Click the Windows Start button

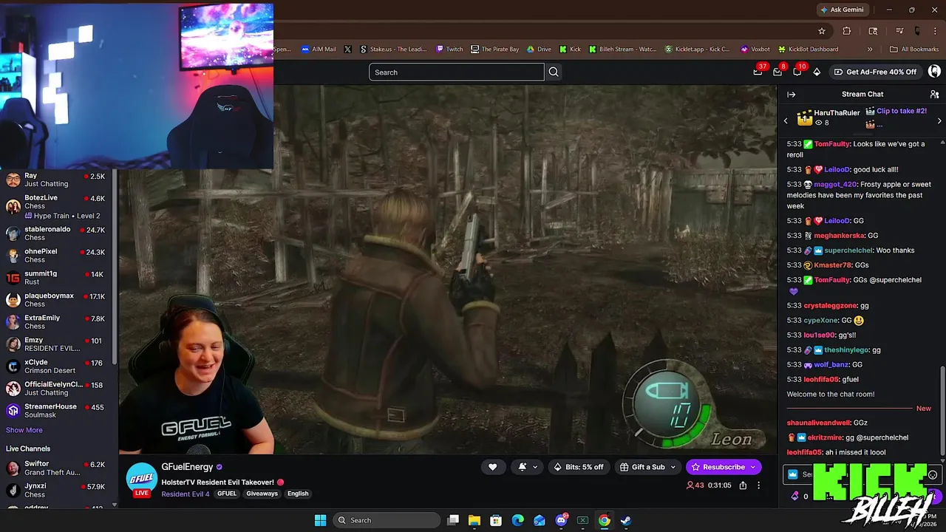(x=320, y=520)
